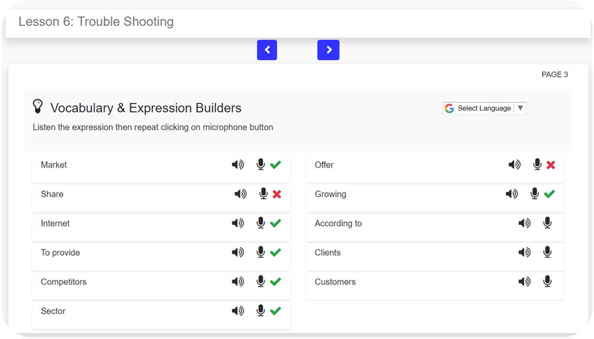
Task: Play speaker audio for According to
Action: tap(525, 223)
